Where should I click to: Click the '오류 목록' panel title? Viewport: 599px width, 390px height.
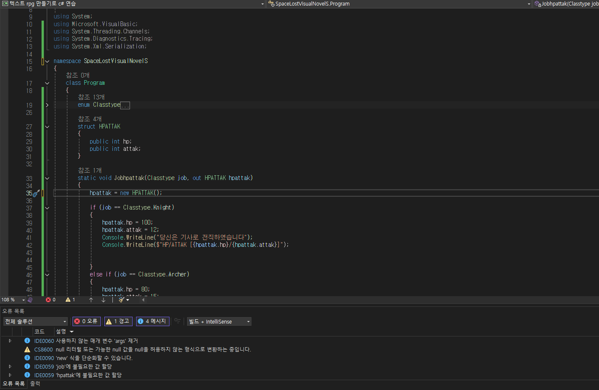(13, 311)
